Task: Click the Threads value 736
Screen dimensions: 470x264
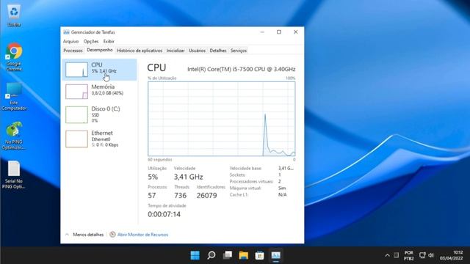Action: point(180,196)
